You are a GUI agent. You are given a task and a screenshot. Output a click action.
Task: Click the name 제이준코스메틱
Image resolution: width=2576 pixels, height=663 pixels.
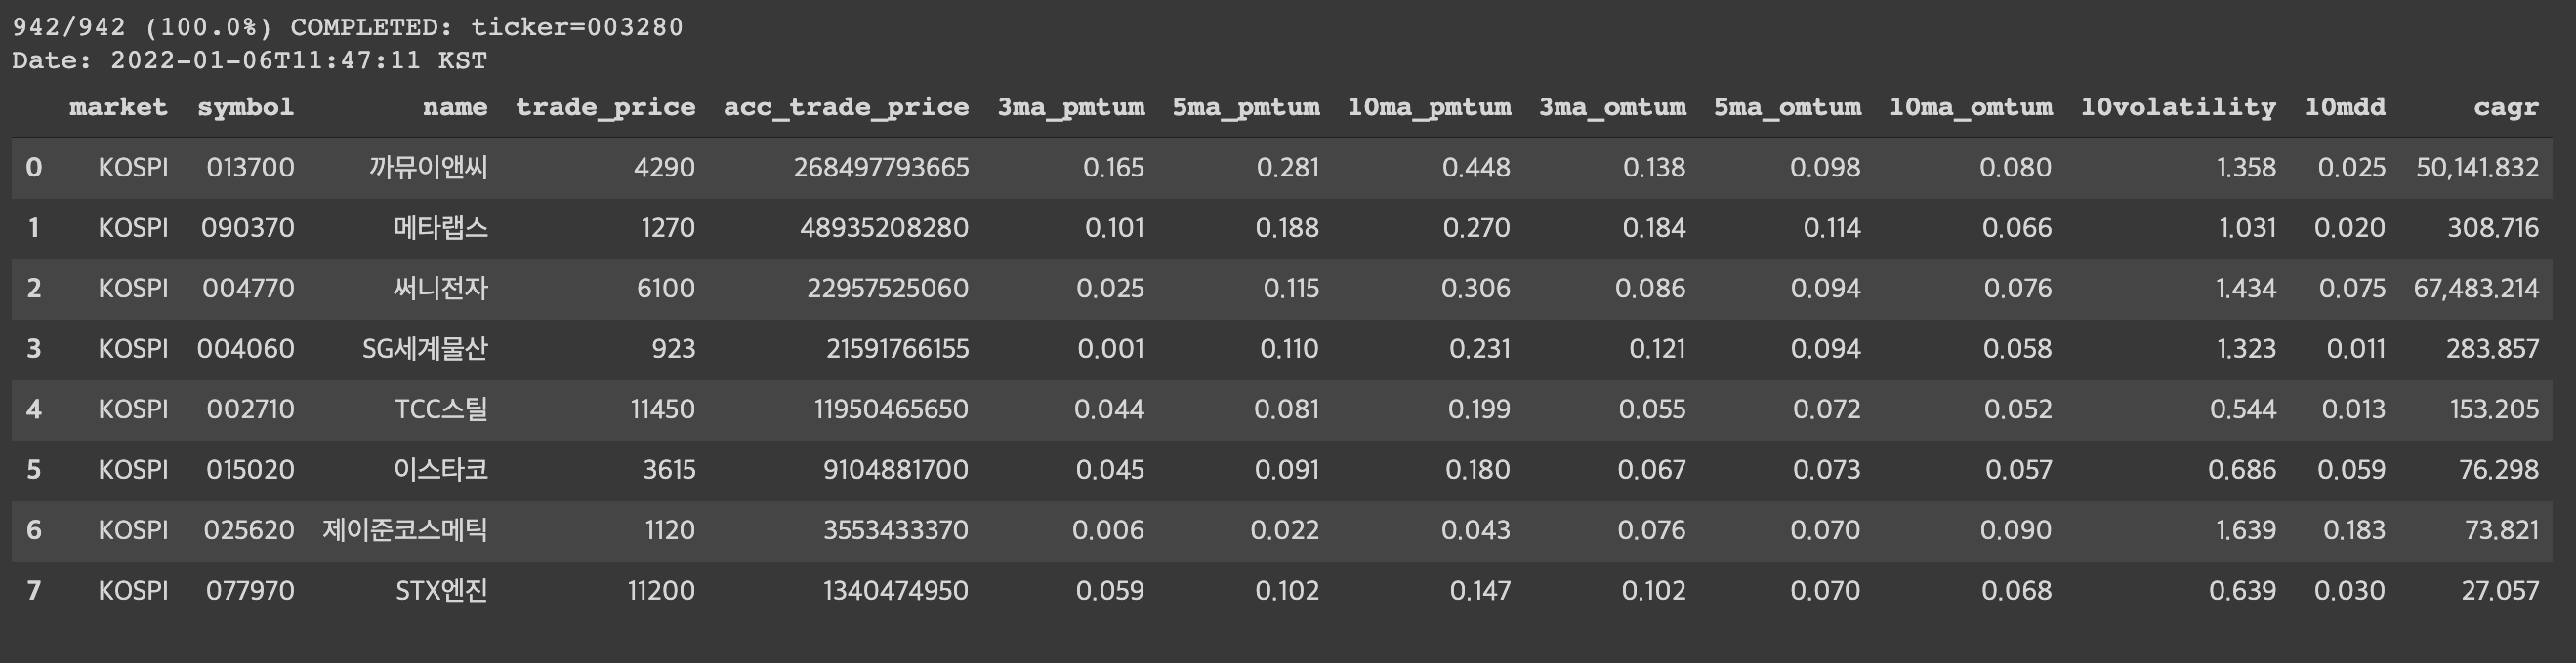tap(405, 530)
